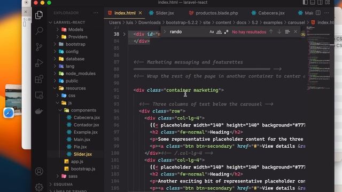342x192 pixels.
Task: Open Explorer panel more actions menu
Action: [96, 13]
